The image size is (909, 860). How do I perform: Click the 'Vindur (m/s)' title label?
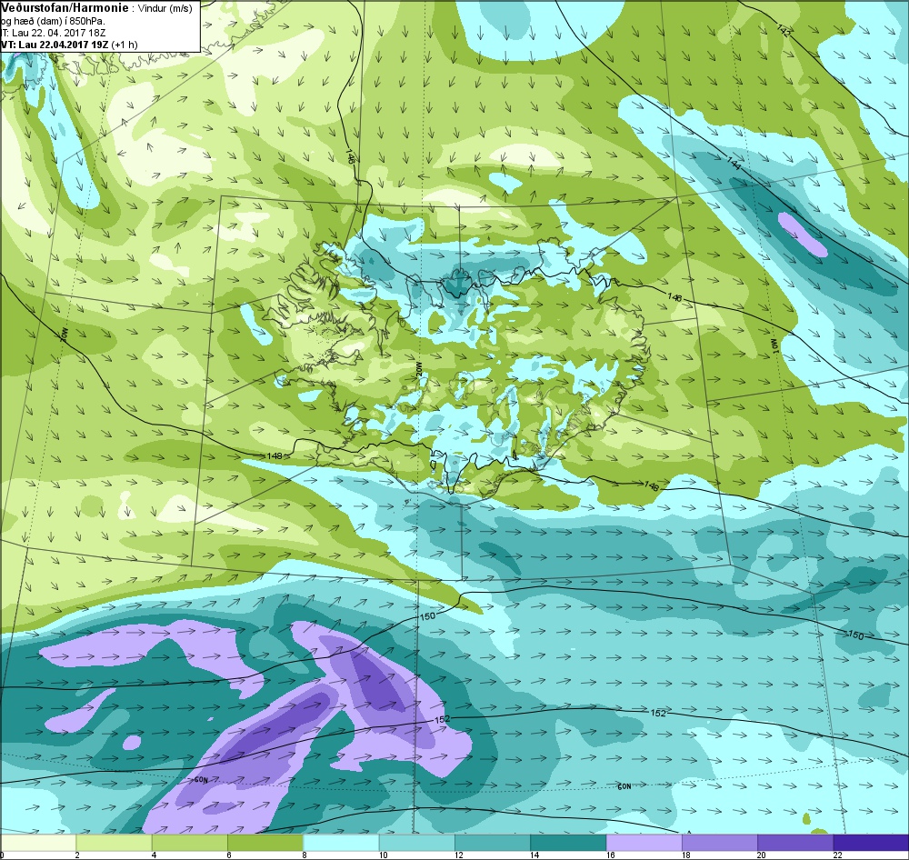[165, 9]
